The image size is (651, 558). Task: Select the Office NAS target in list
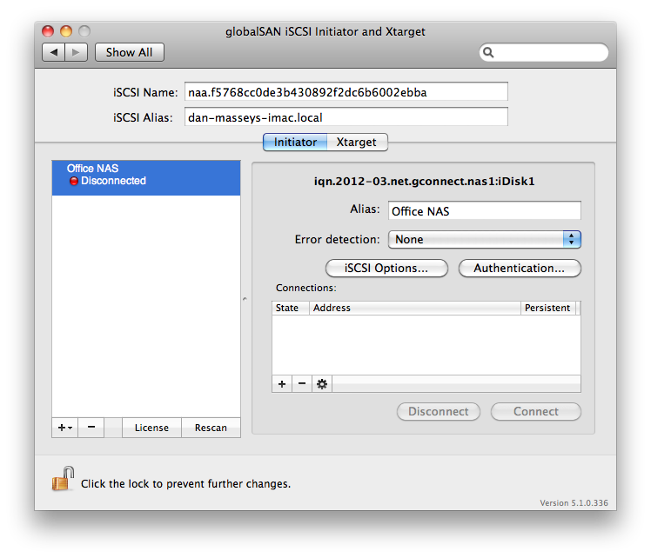tap(146, 178)
